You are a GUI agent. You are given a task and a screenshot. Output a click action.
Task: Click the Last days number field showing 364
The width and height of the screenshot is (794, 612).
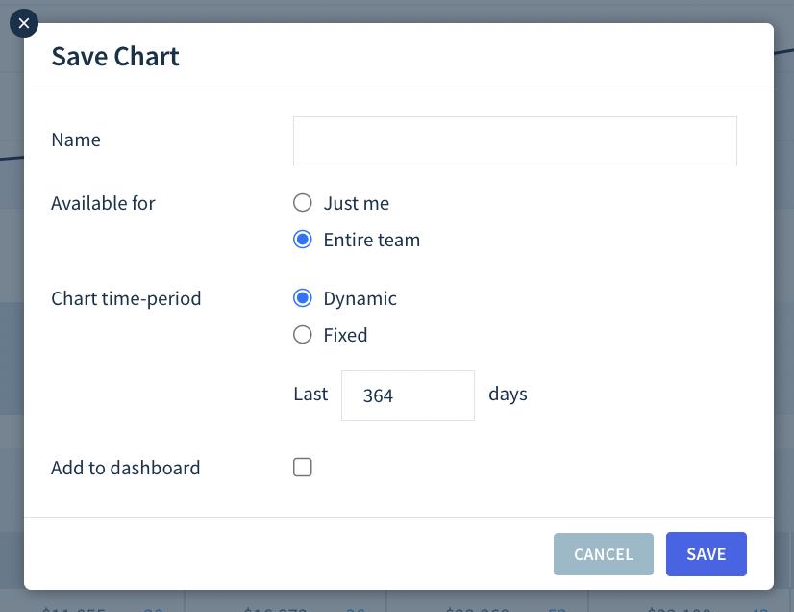tap(408, 395)
